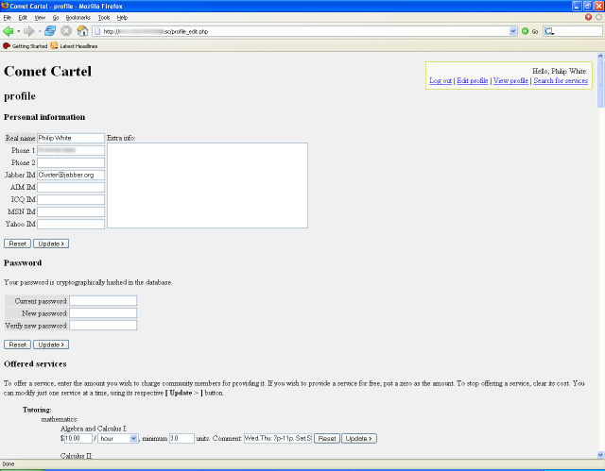Click the Yahoo IM input field
Viewport: 605px width, 471px height.
coord(71,224)
